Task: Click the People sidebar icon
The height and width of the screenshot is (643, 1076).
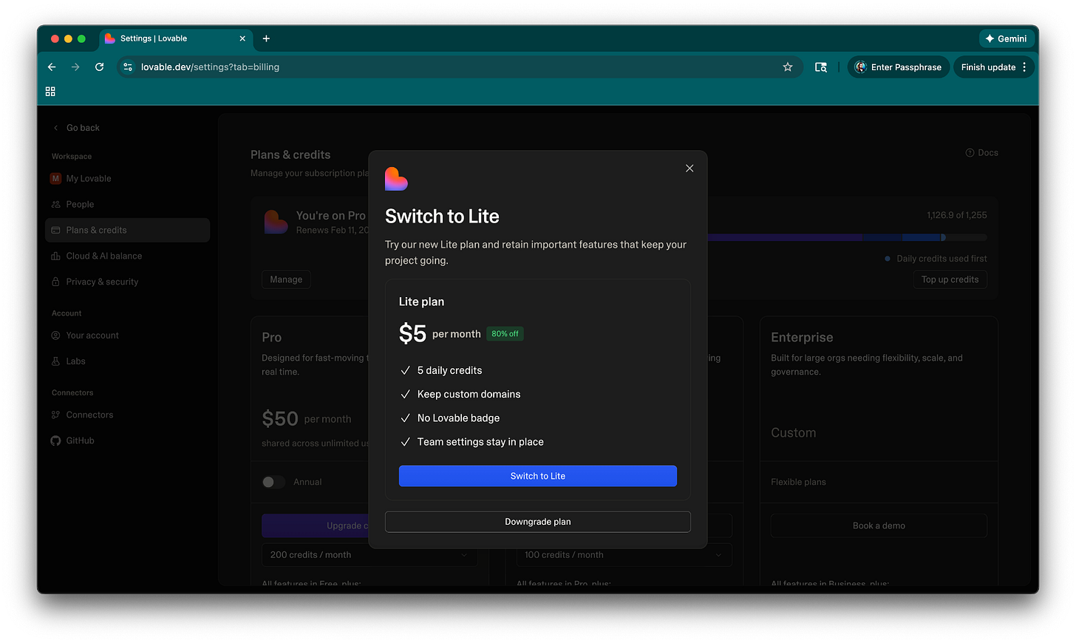Action: (x=55, y=205)
